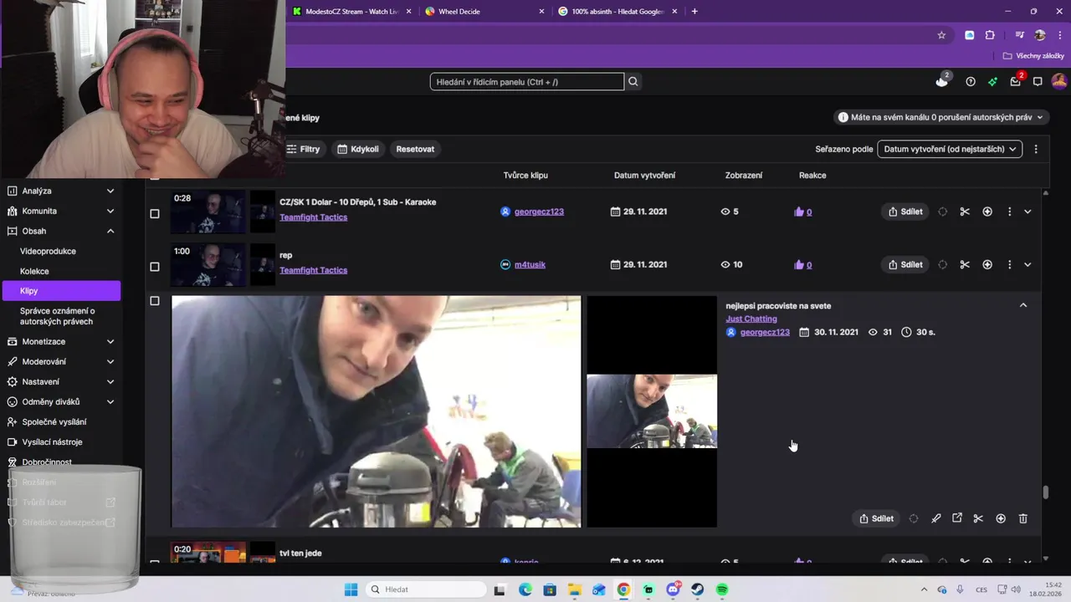Expand the Analýza sidebar section

point(110,191)
